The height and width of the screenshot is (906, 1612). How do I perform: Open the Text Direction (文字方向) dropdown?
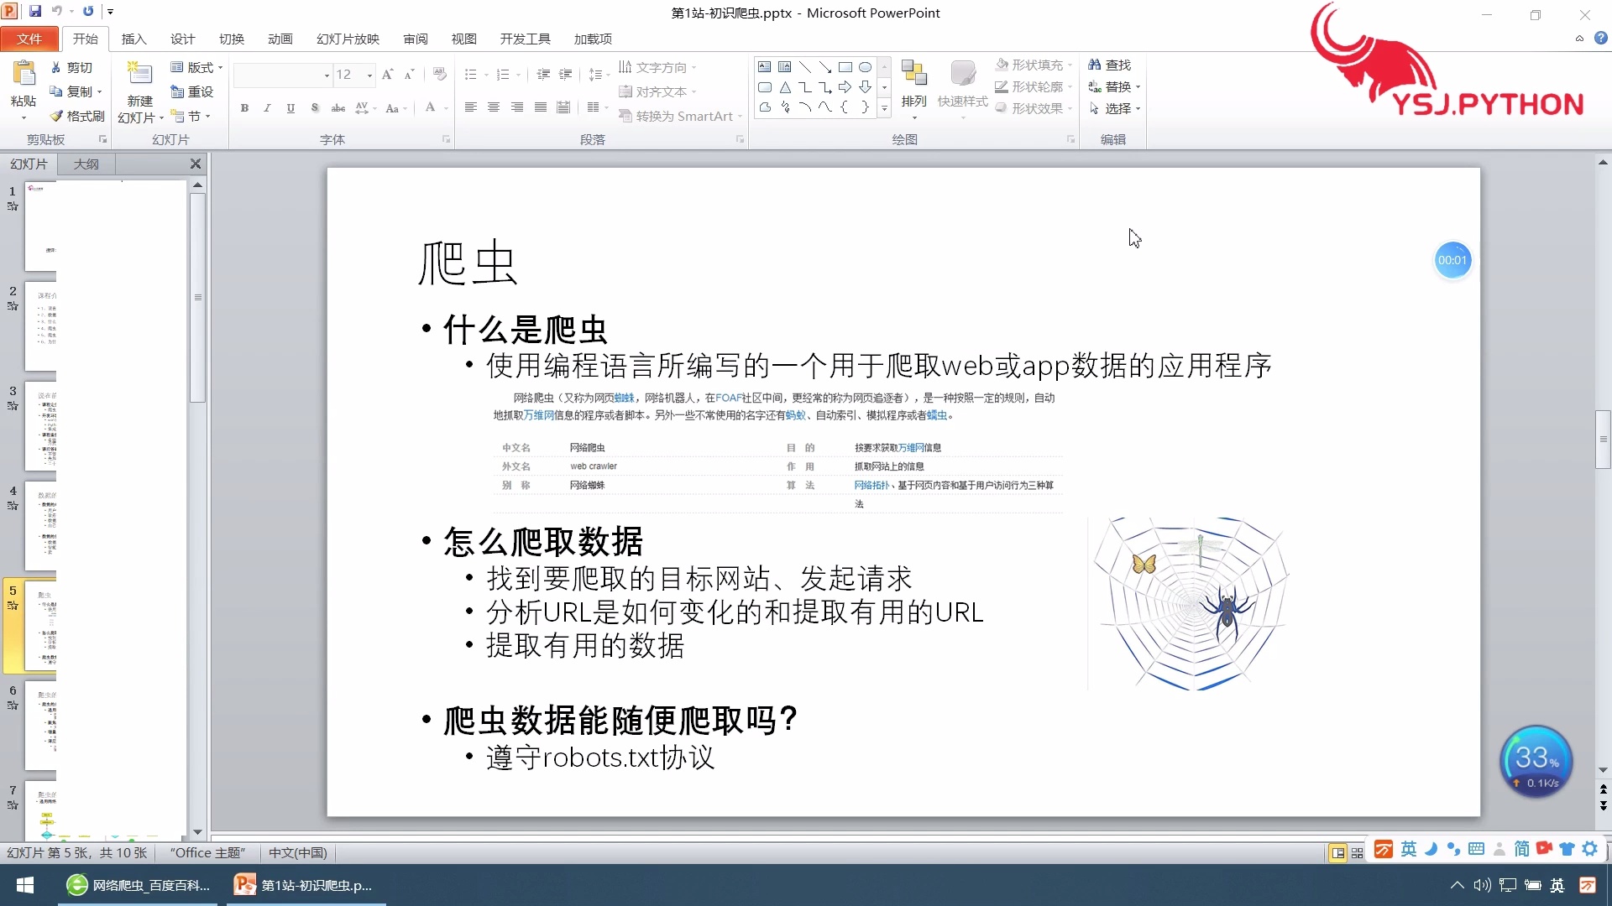point(657,67)
